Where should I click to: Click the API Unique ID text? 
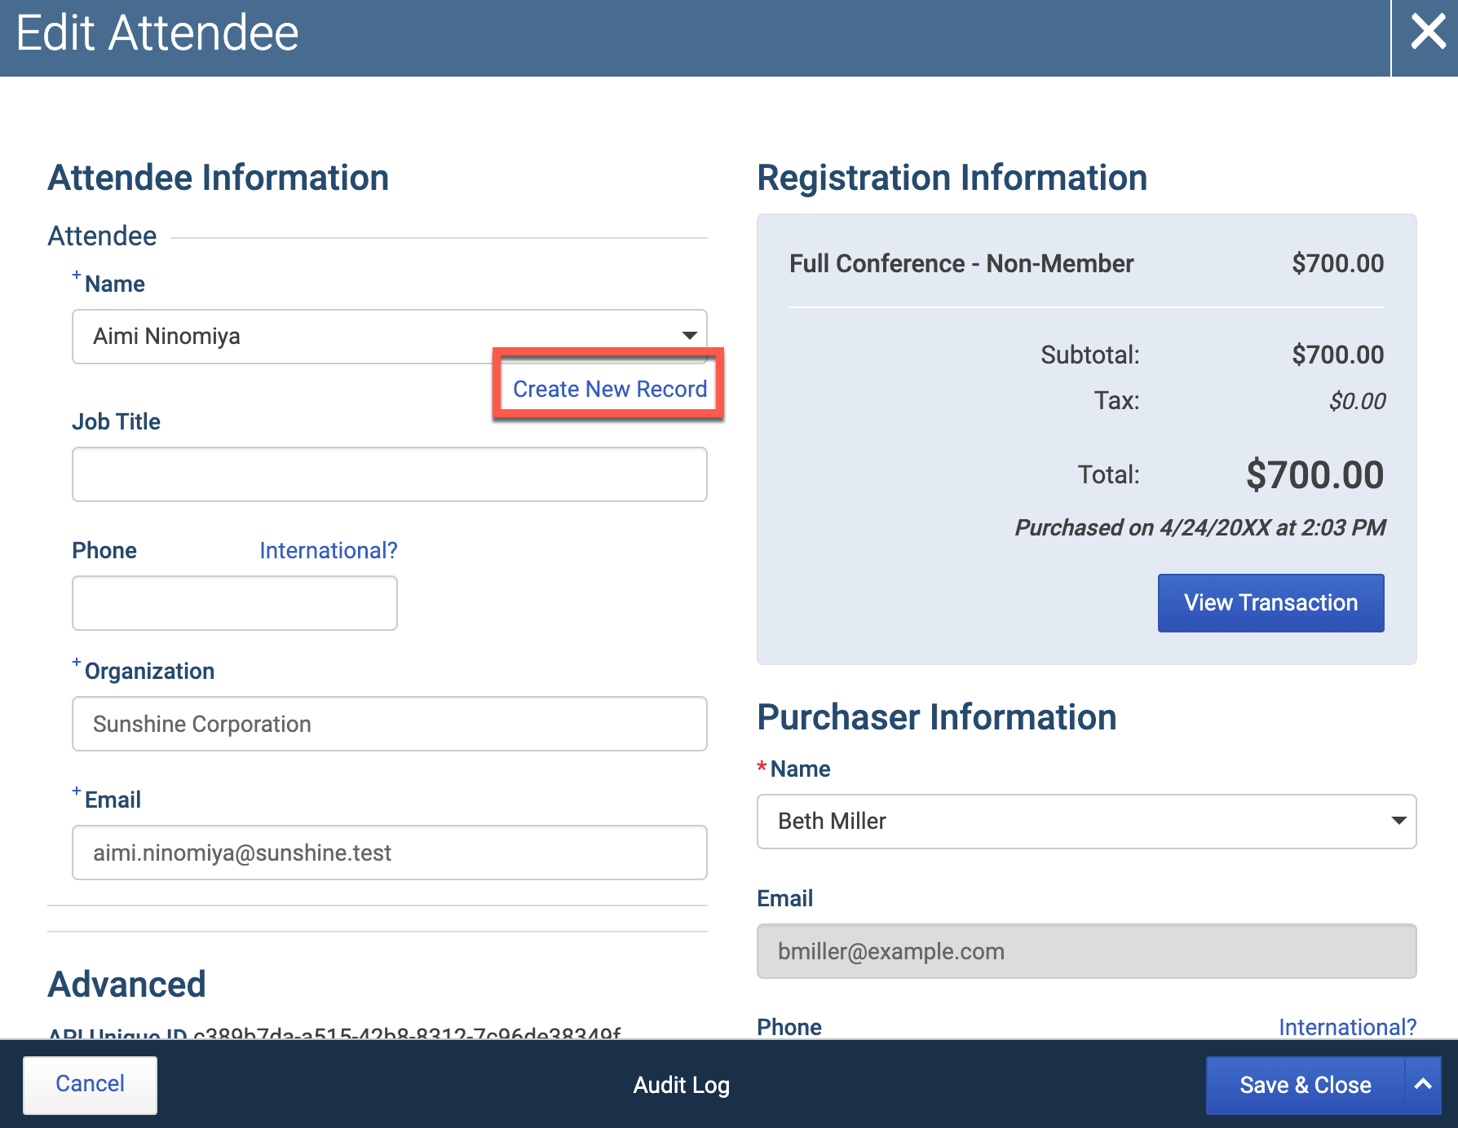334,1033
